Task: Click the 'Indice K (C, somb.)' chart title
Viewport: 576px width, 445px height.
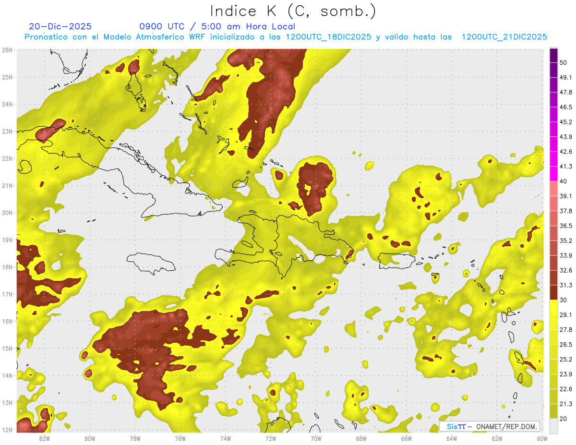Action: [x=293, y=11]
